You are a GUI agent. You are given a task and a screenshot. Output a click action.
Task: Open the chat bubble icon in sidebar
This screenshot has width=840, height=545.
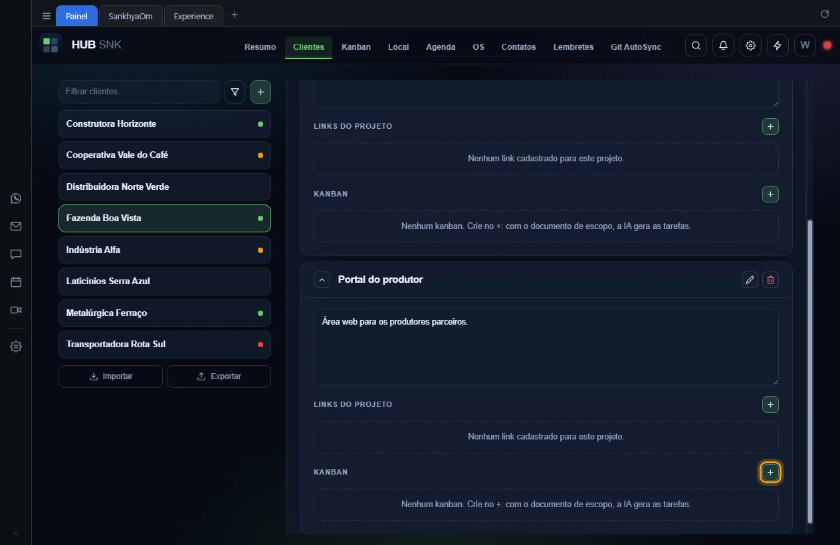tap(16, 254)
